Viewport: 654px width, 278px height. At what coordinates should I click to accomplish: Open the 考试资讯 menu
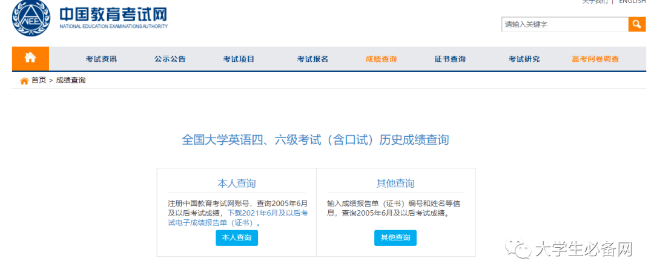click(101, 59)
